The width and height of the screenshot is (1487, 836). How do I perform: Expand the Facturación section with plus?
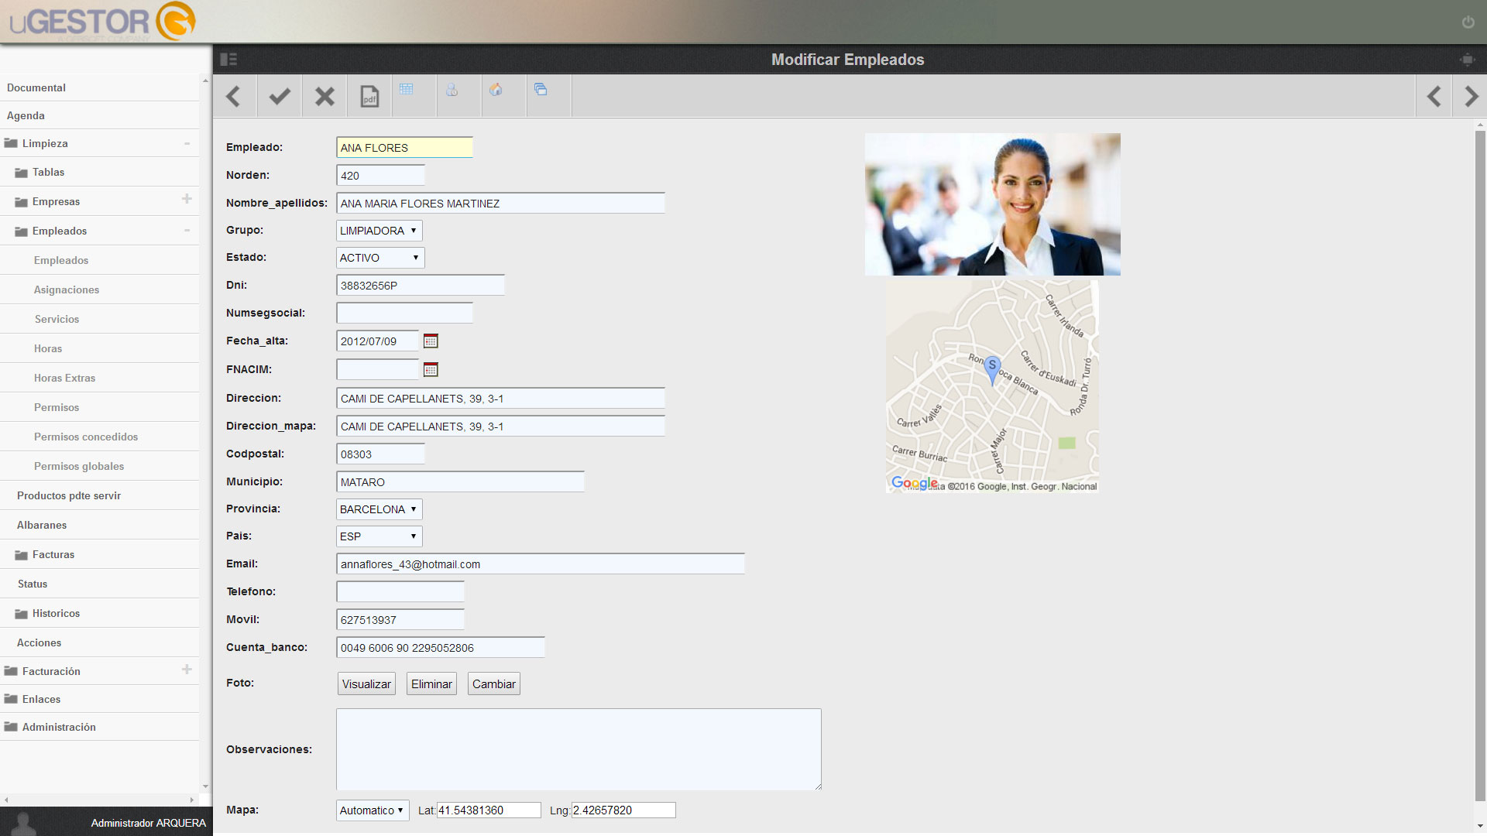(187, 670)
